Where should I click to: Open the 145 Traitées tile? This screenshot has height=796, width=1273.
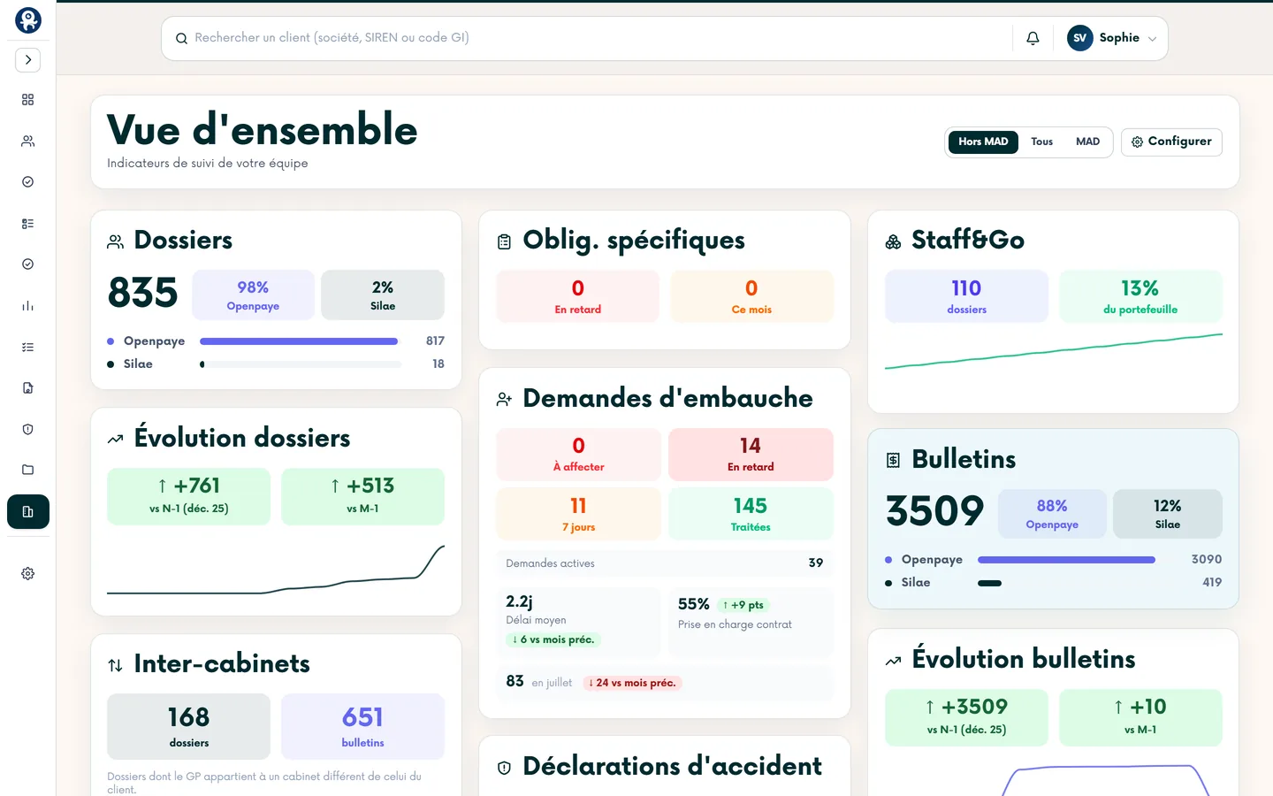[x=751, y=514]
